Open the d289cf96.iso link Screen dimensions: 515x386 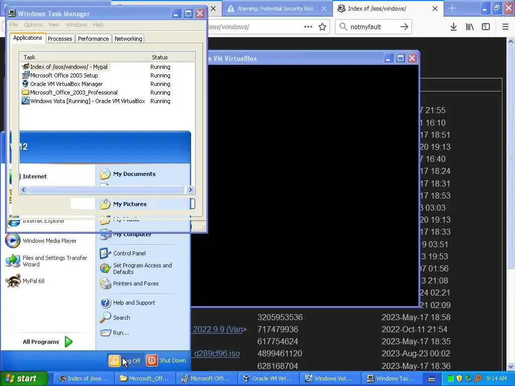tap(217, 353)
